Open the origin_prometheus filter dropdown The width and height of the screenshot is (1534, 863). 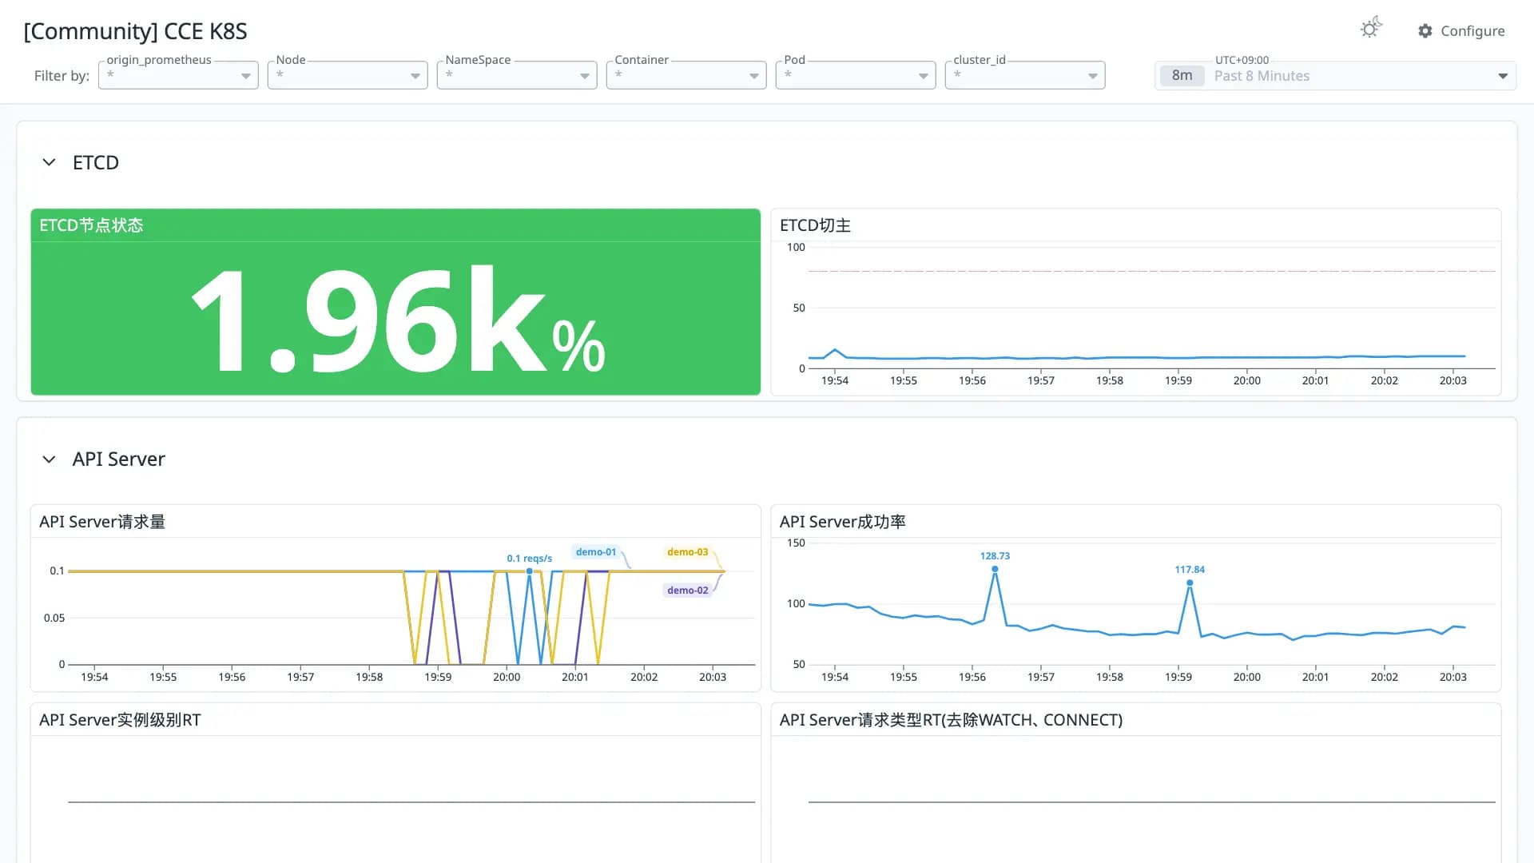coord(178,75)
